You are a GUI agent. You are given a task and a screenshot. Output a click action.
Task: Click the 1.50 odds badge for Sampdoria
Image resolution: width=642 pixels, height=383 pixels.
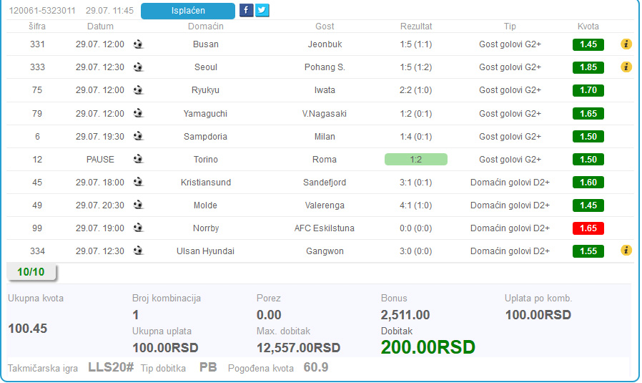588,137
